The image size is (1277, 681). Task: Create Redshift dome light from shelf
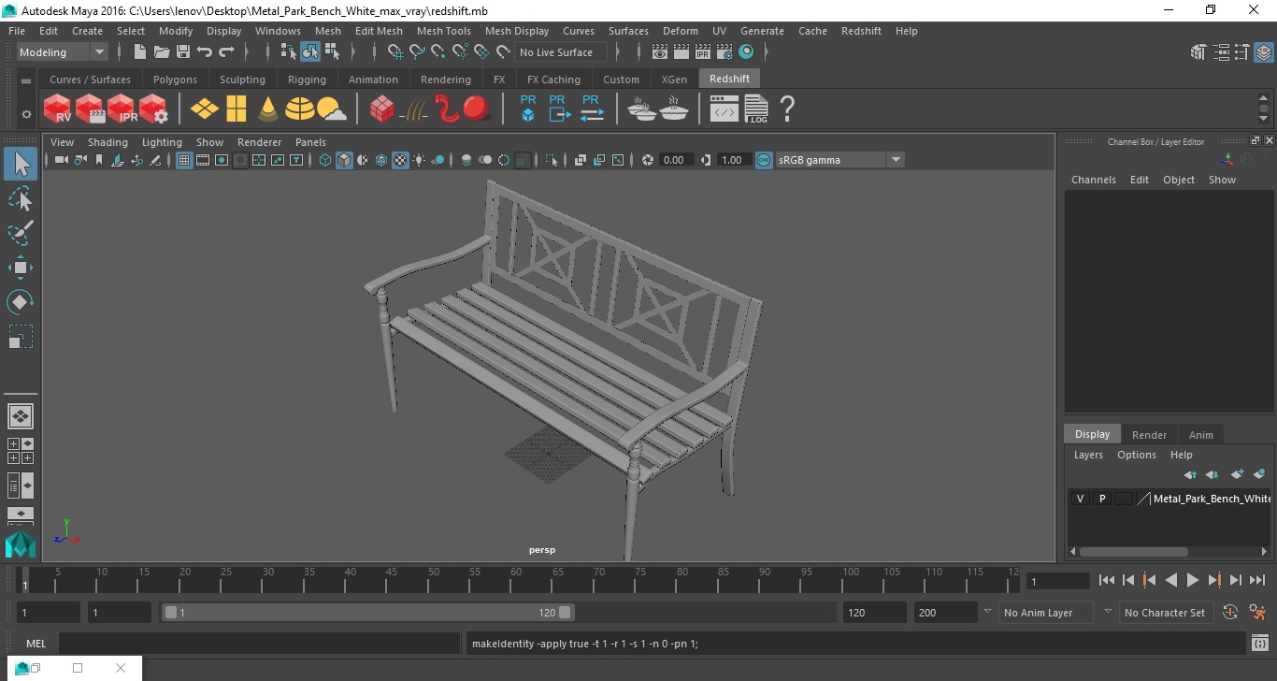tap(300, 109)
